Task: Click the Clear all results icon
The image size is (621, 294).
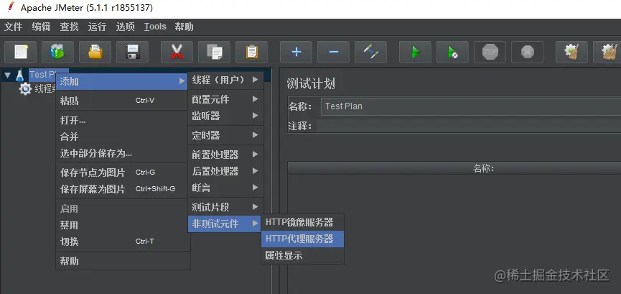Action: 609,52
